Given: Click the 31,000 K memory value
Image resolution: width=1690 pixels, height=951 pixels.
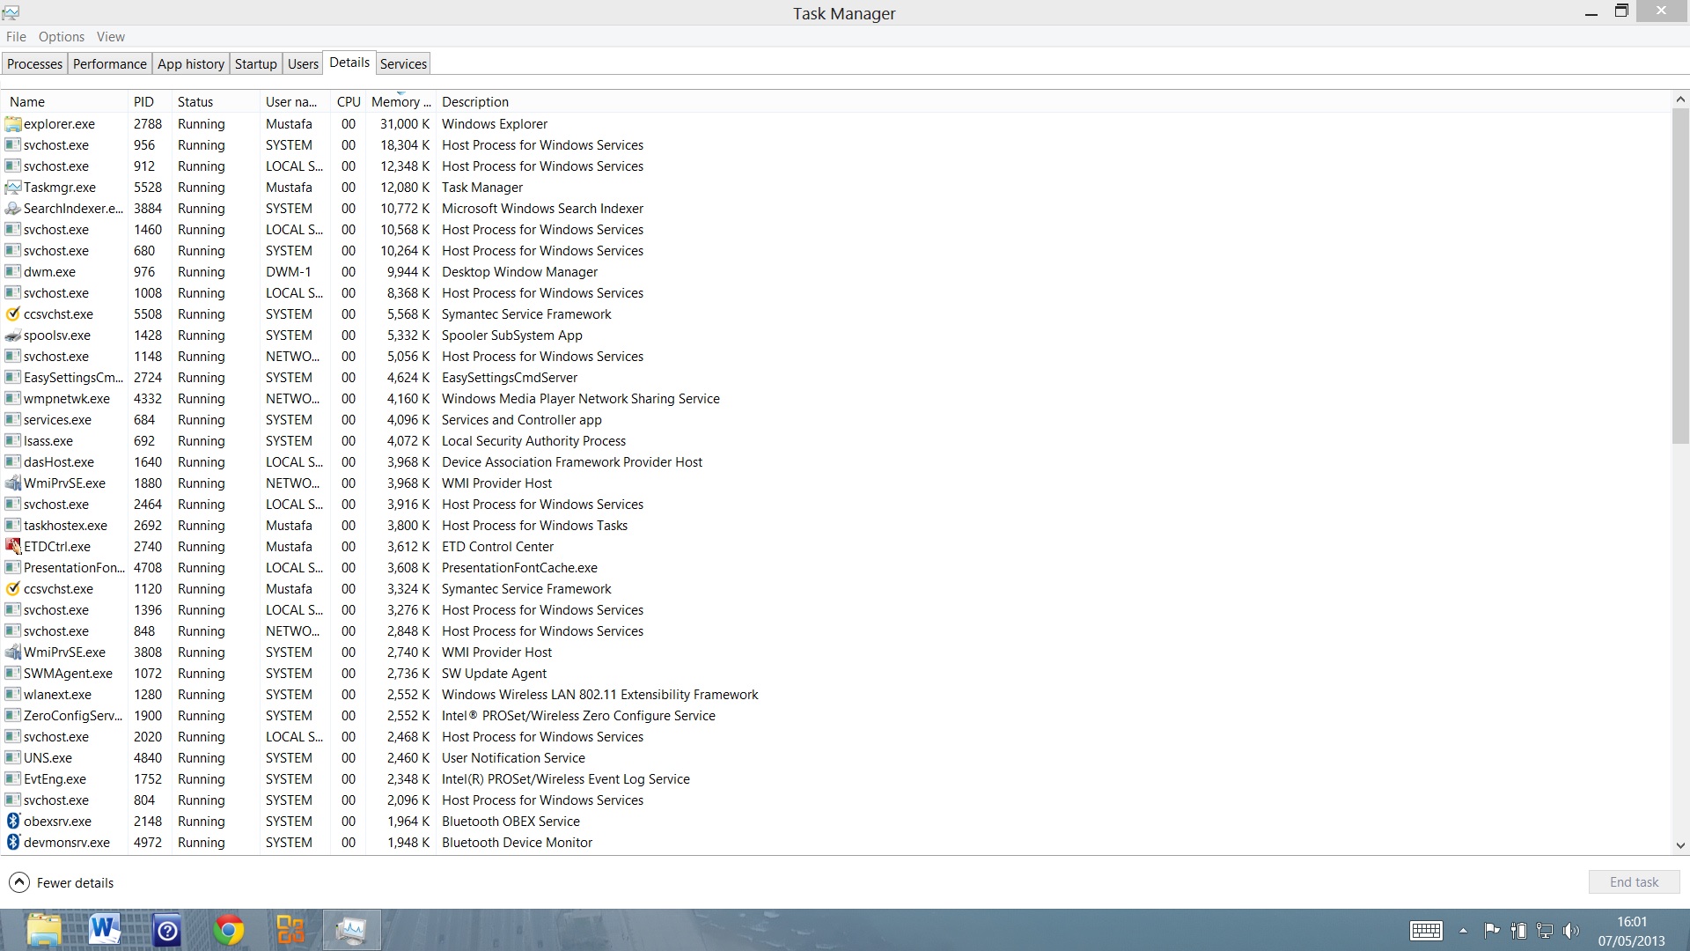Looking at the screenshot, I should click(x=405, y=124).
